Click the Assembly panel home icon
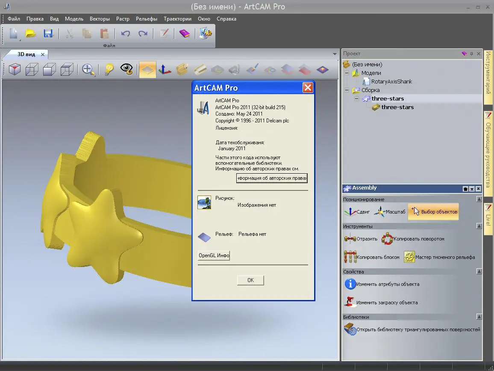Image resolution: width=494 pixels, height=371 pixels. 465,189
